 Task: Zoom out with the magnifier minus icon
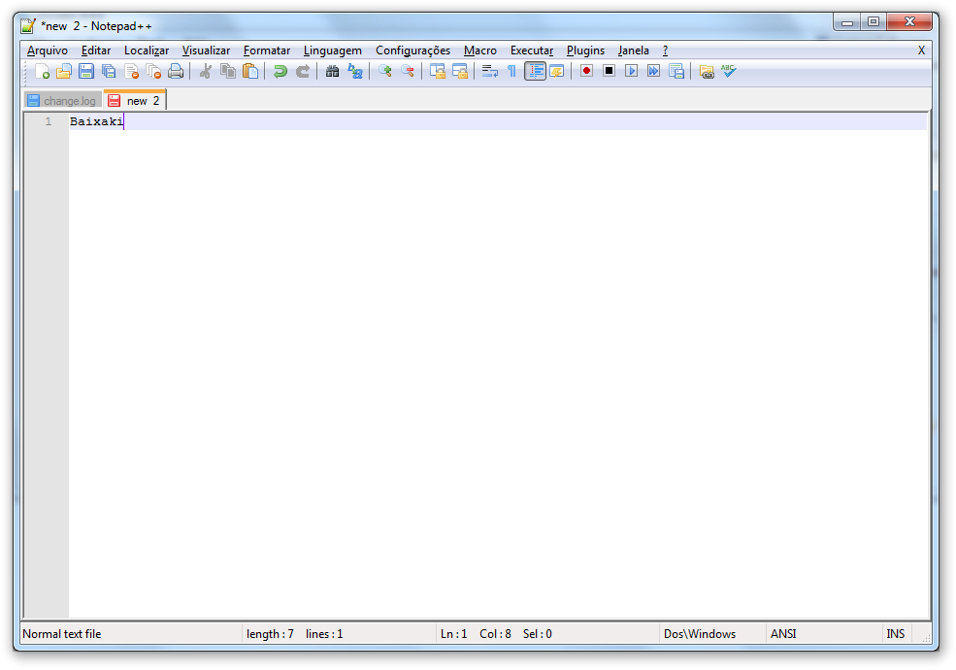[408, 72]
